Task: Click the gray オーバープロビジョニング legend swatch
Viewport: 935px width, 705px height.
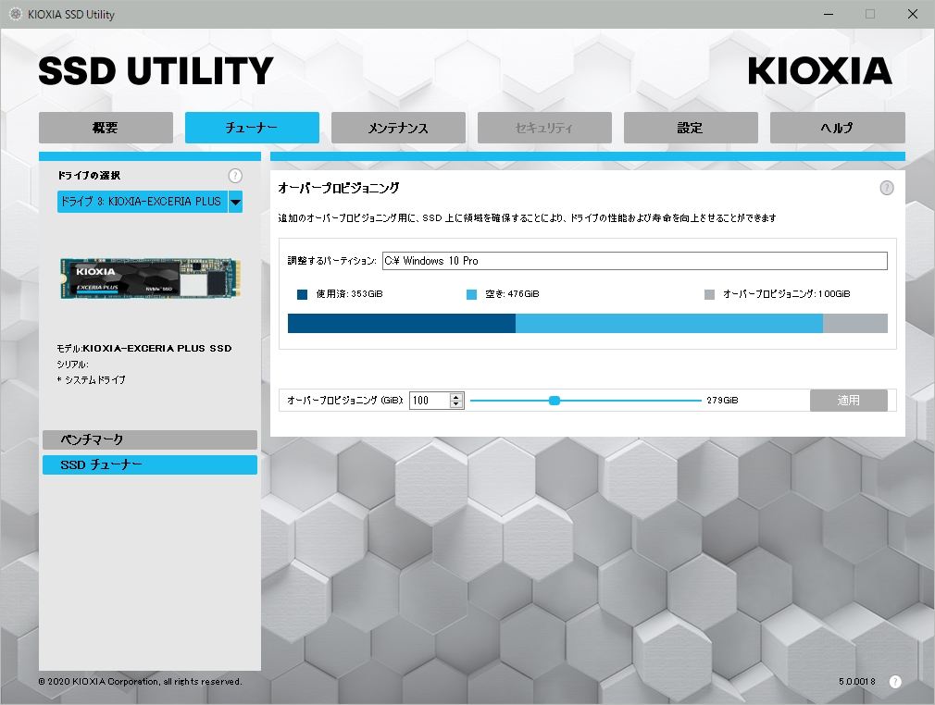Action: (x=710, y=294)
